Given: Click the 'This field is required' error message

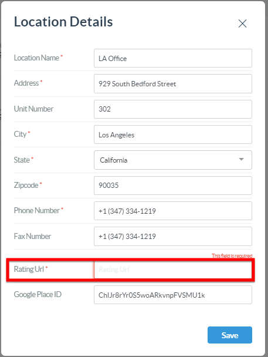Looking at the screenshot, I should 232,256.
